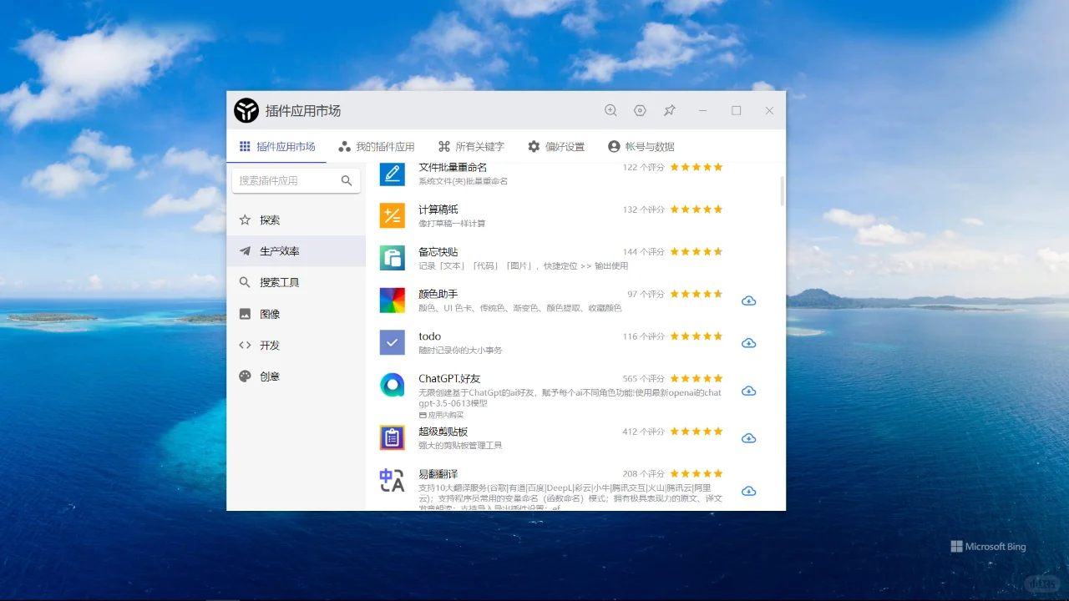Open the settings gear in the title bar
The width and height of the screenshot is (1069, 601).
[640, 110]
